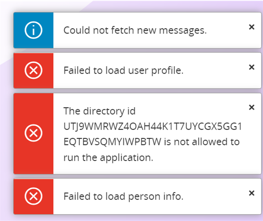Click error icon beside user profile message

point(33,70)
